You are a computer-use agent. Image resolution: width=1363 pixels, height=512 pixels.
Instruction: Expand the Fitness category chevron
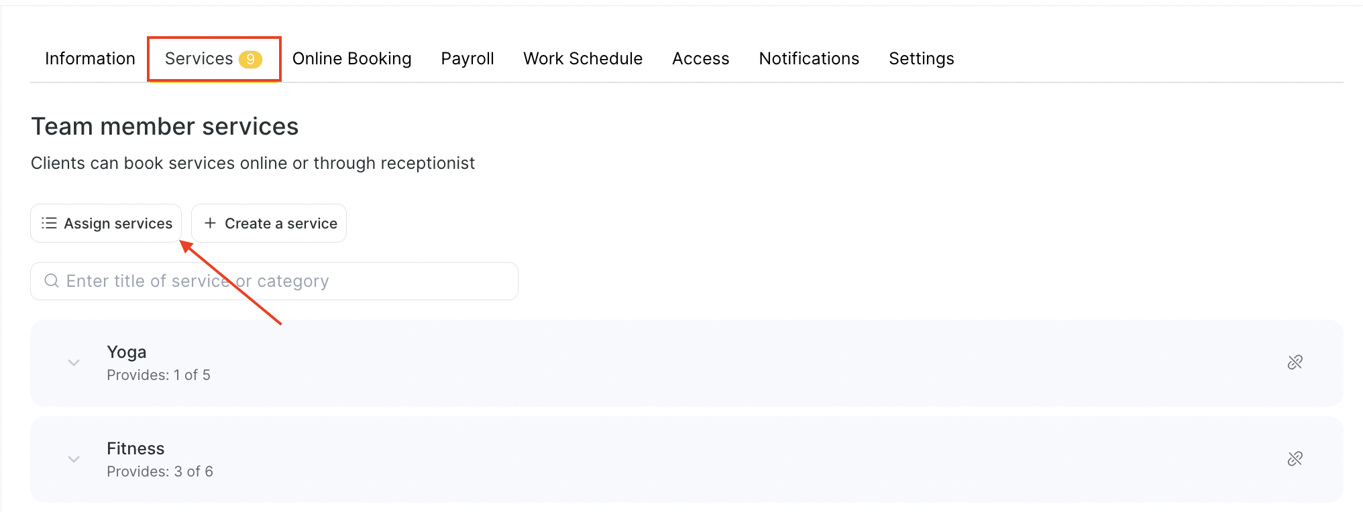(x=74, y=459)
